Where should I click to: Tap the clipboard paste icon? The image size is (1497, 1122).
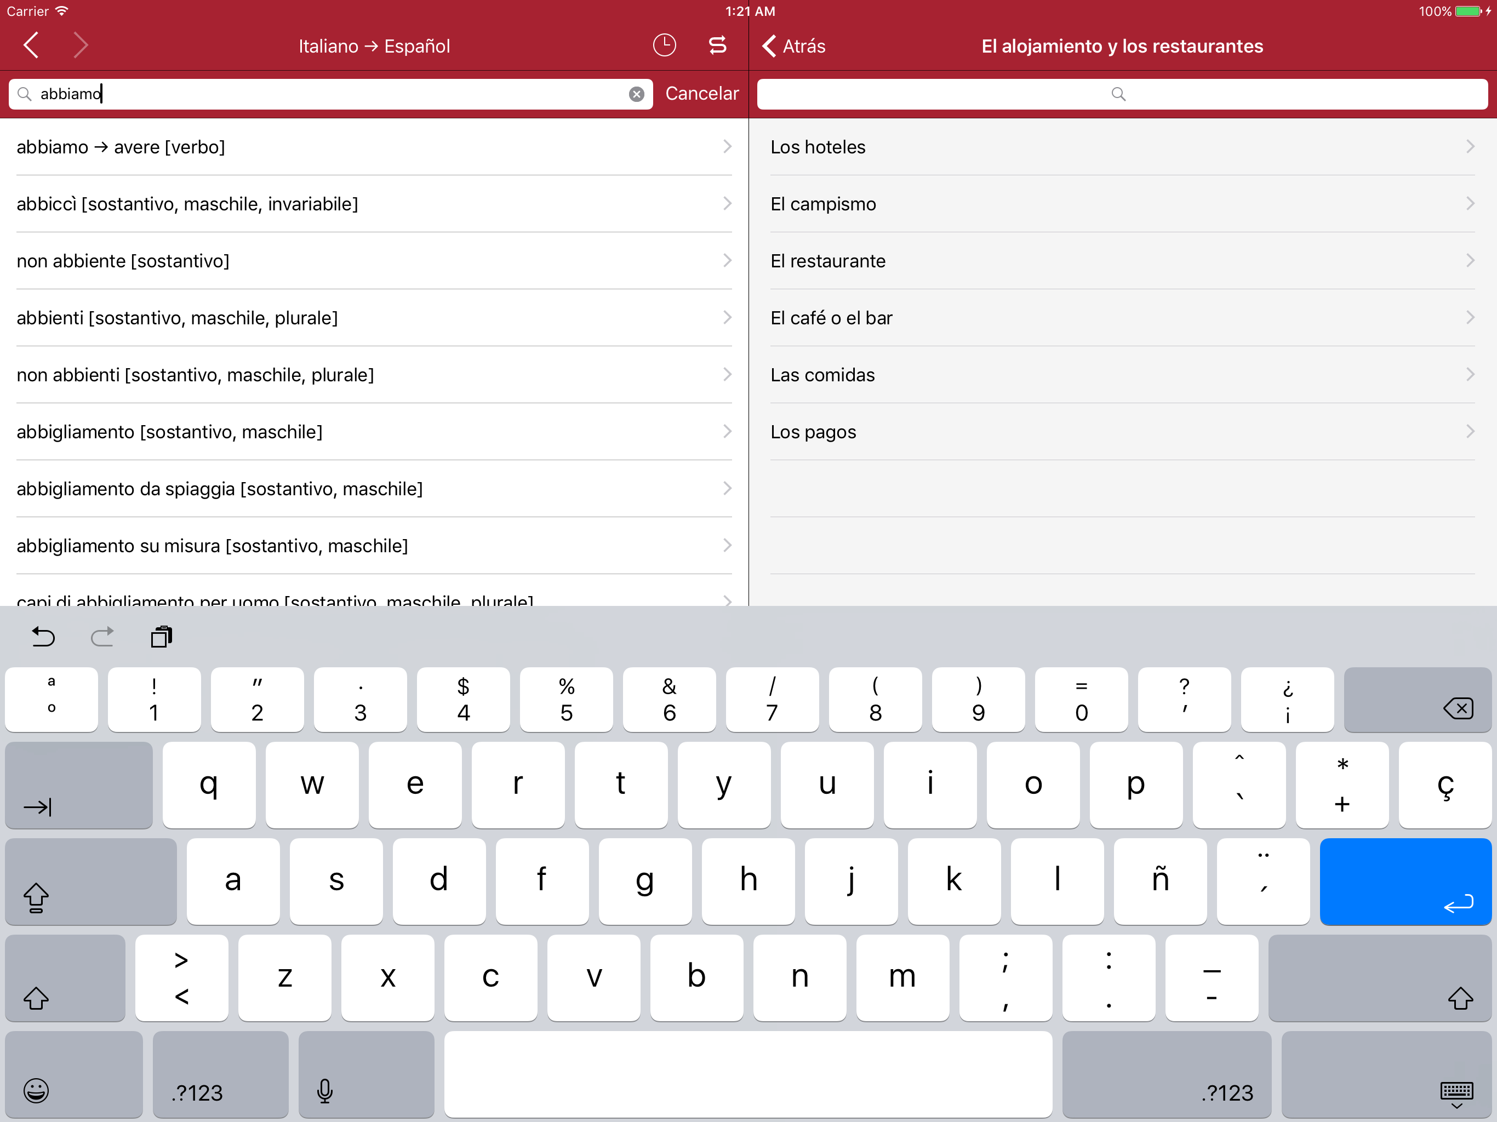point(161,636)
